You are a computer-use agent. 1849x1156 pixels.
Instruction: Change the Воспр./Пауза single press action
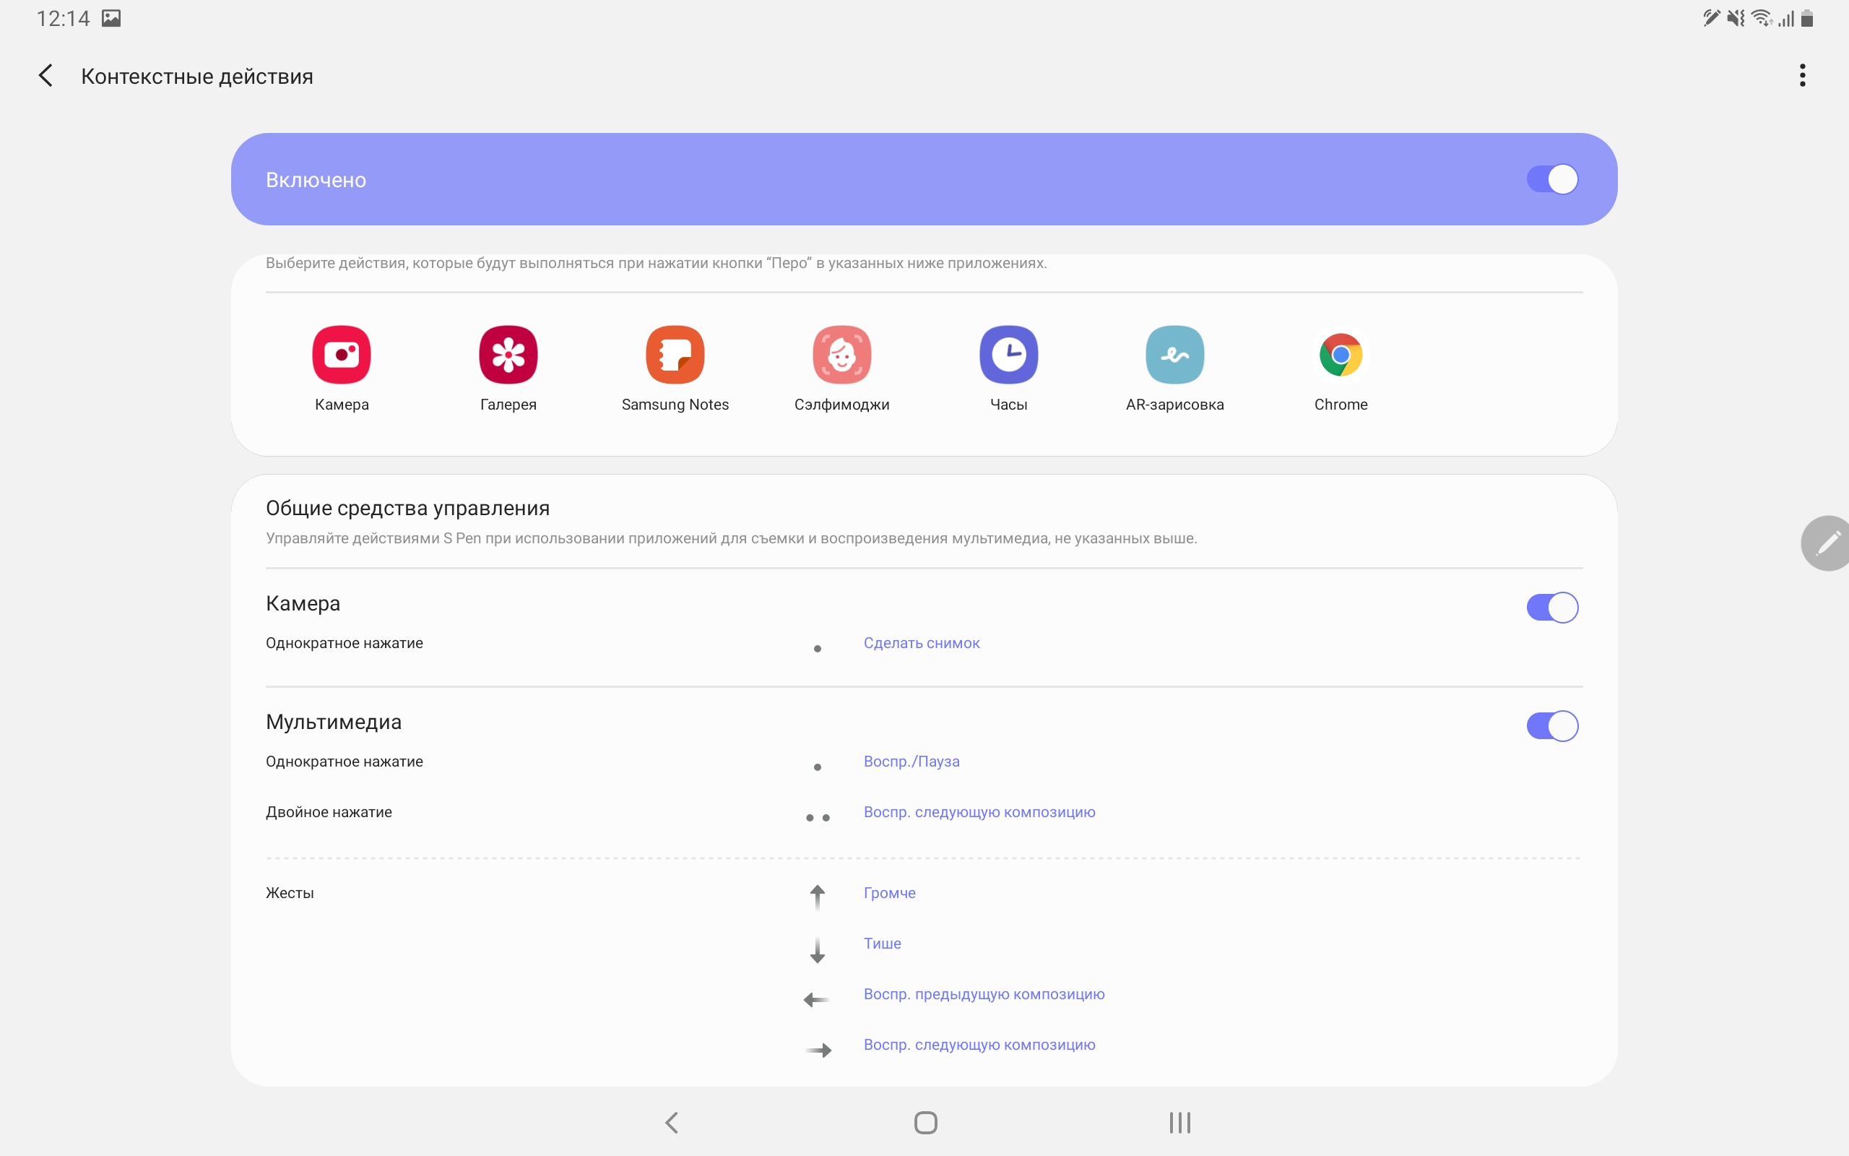tap(911, 762)
